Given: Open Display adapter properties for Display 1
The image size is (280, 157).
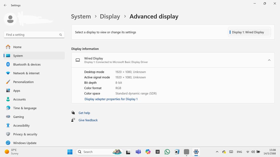Looking at the screenshot, I should [111, 99].
